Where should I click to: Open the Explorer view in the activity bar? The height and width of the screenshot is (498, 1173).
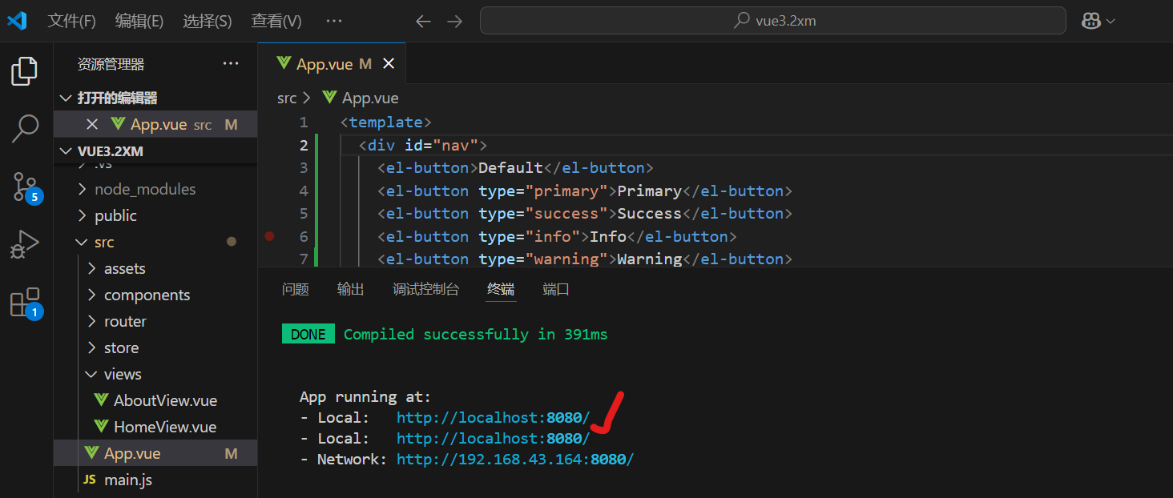[x=24, y=71]
